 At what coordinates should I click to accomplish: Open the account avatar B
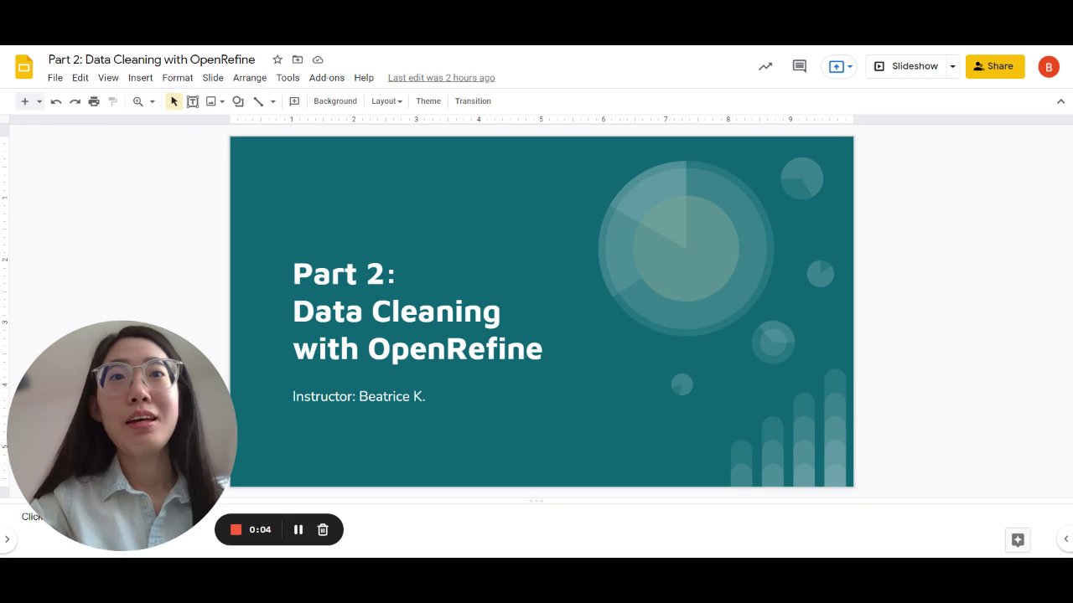(x=1049, y=67)
